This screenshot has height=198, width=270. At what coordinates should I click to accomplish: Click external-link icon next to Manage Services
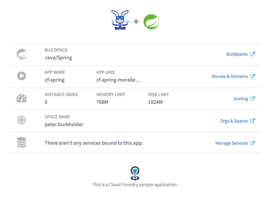pyautogui.click(x=252, y=143)
